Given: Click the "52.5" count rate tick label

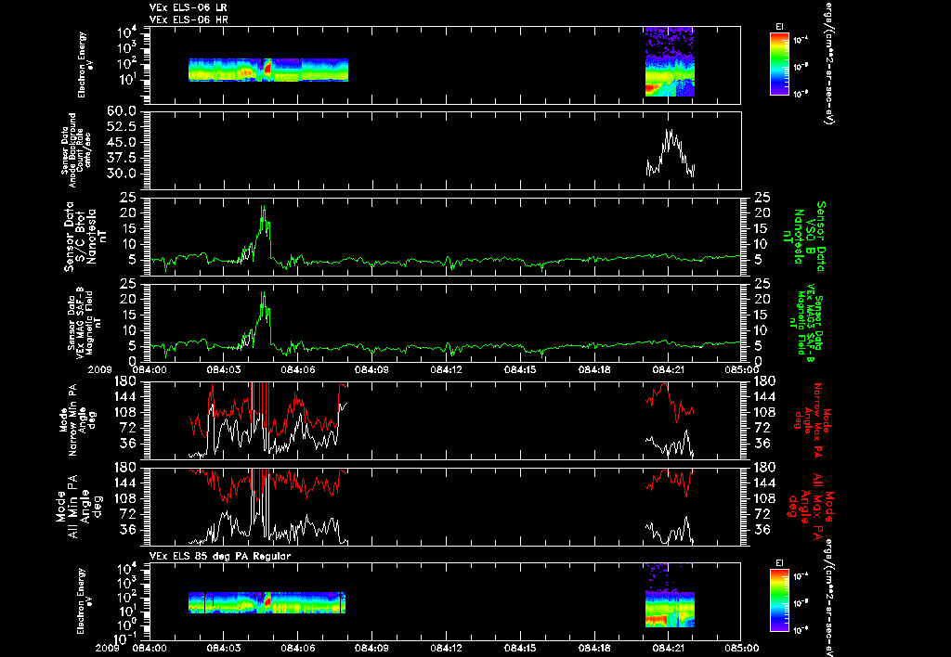Looking at the screenshot, I should [x=122, y=127].
